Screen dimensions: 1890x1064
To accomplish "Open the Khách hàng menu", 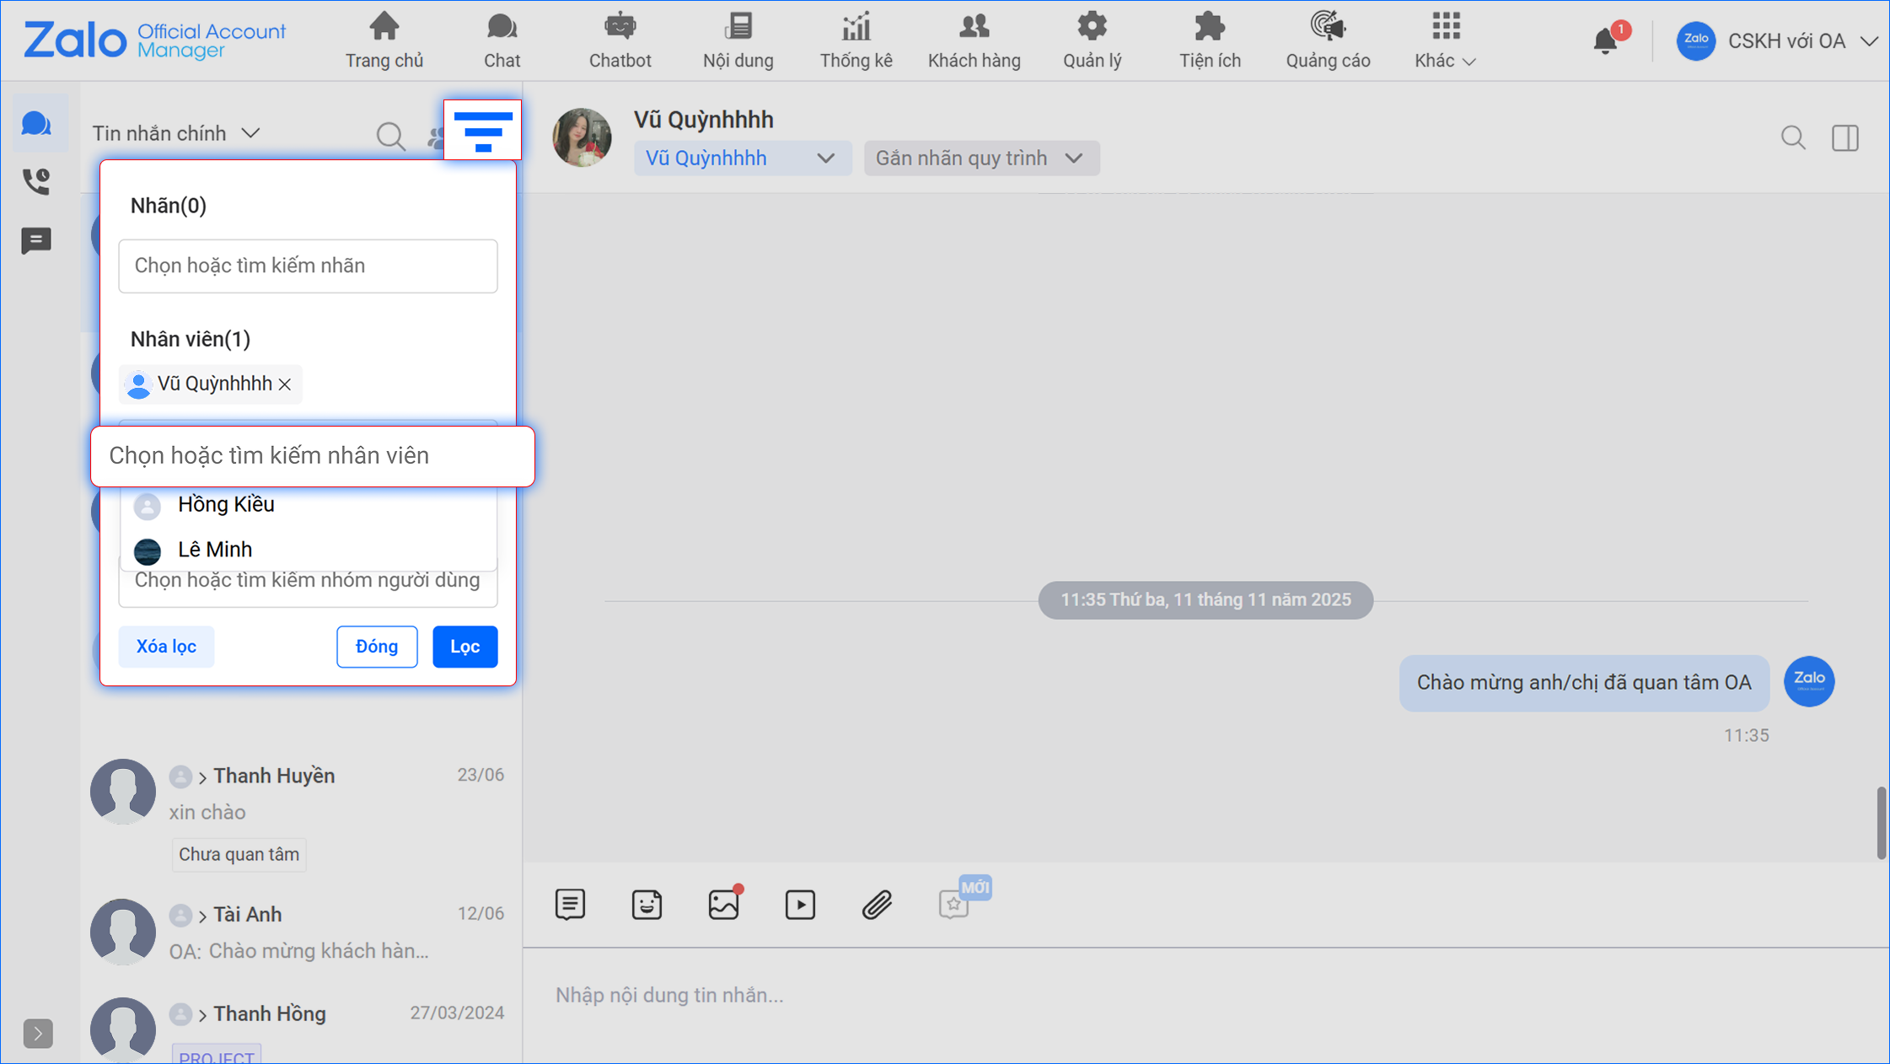I will [974, 40].
